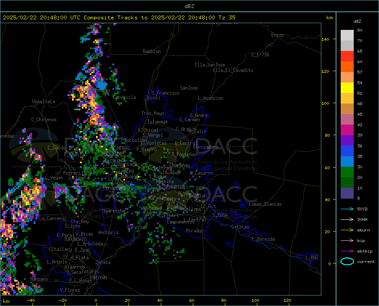This screenshot has height=306, width=379.
Task: Click the 'Uspallata' place label
Action: point(43,101)
